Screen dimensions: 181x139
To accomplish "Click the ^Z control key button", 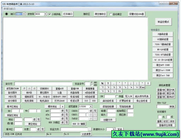I will pos(103,91).
